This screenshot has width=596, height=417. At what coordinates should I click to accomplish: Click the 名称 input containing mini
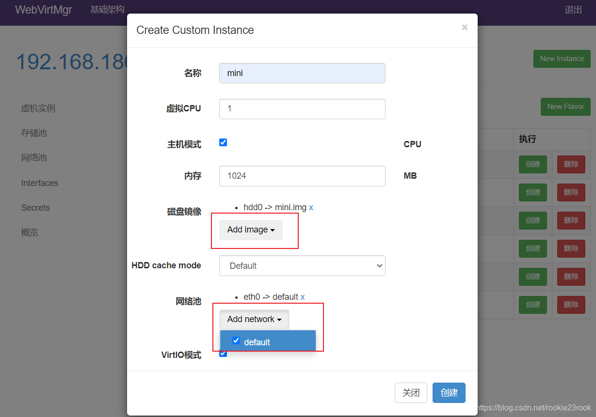coord(302,73)
